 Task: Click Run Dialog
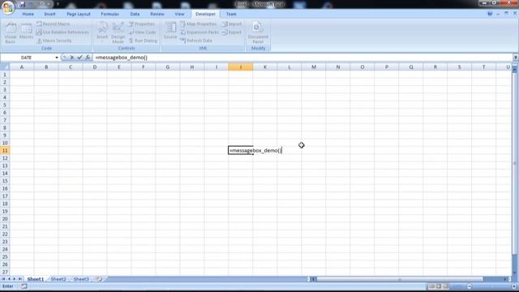[143, 41]
